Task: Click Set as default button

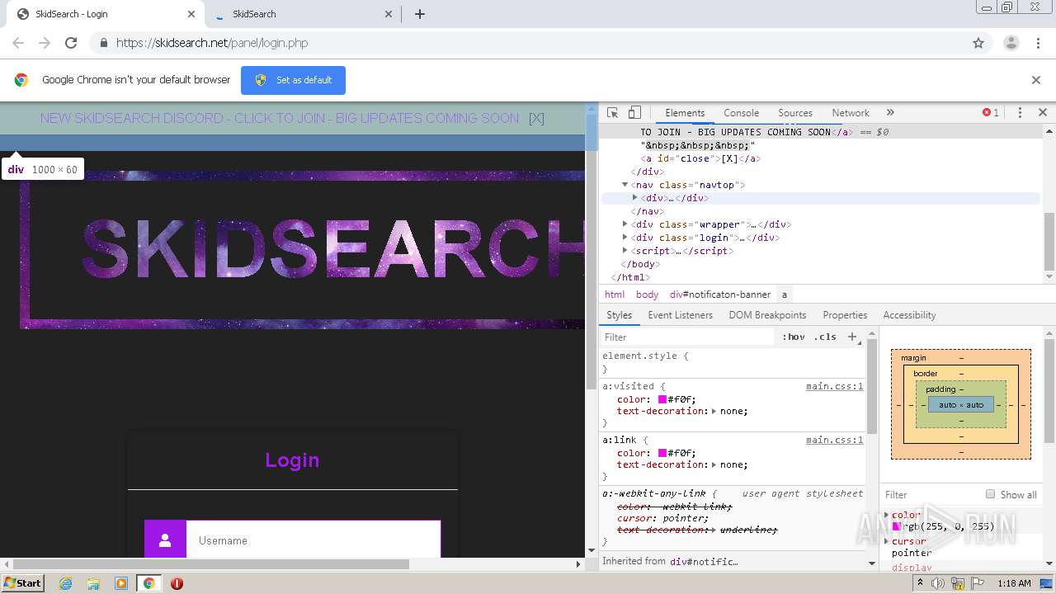Action: [293, 80]
